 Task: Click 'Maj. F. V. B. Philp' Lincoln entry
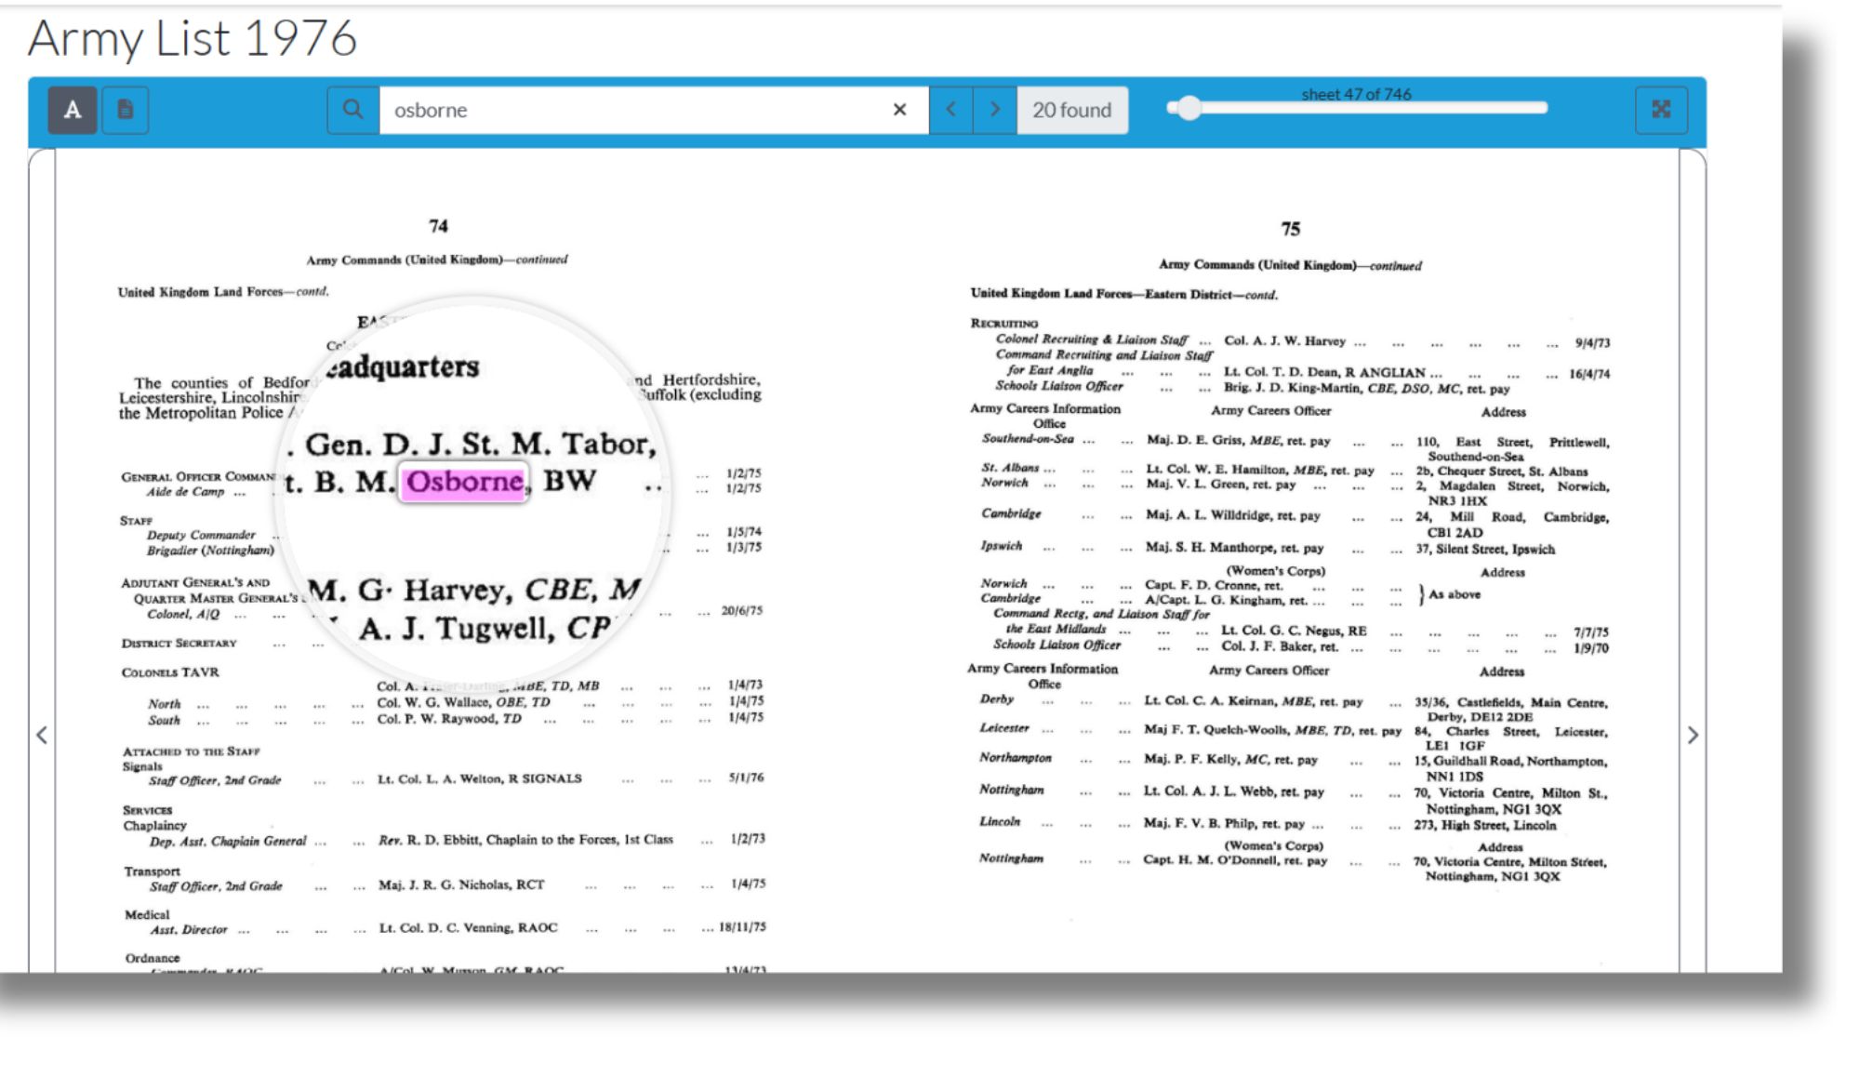click(1224, 823)
